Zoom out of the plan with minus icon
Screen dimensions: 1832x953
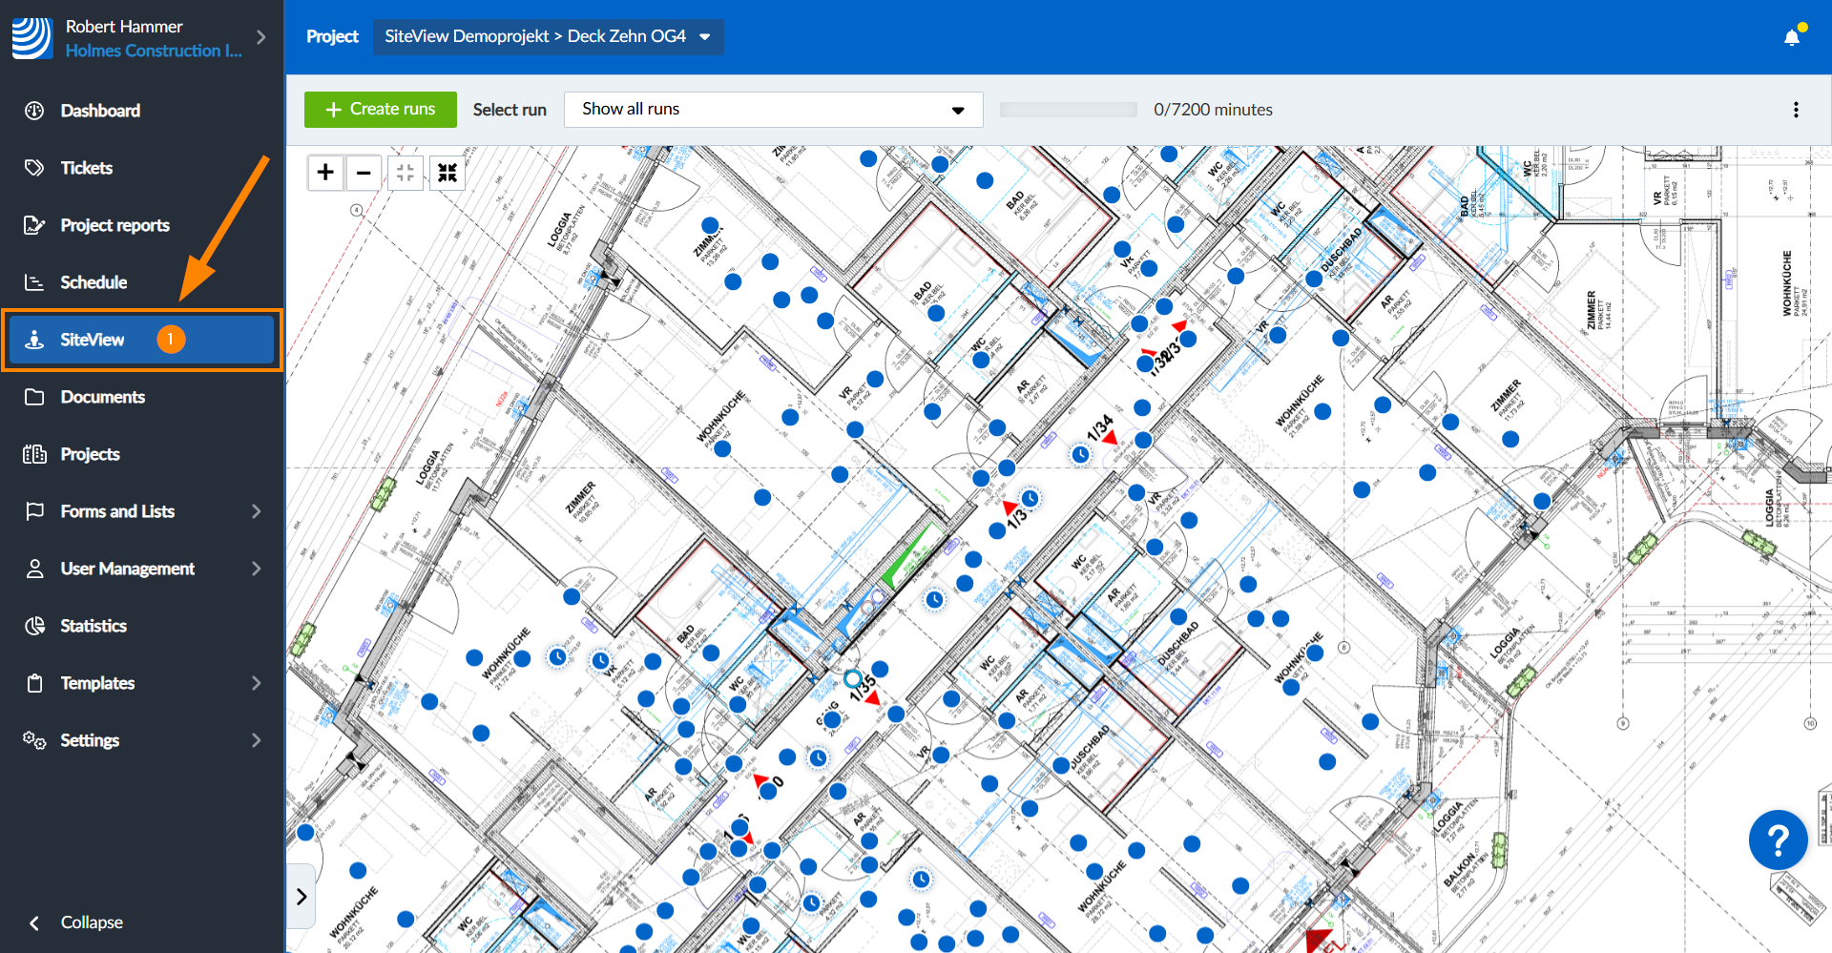point(364,172)
